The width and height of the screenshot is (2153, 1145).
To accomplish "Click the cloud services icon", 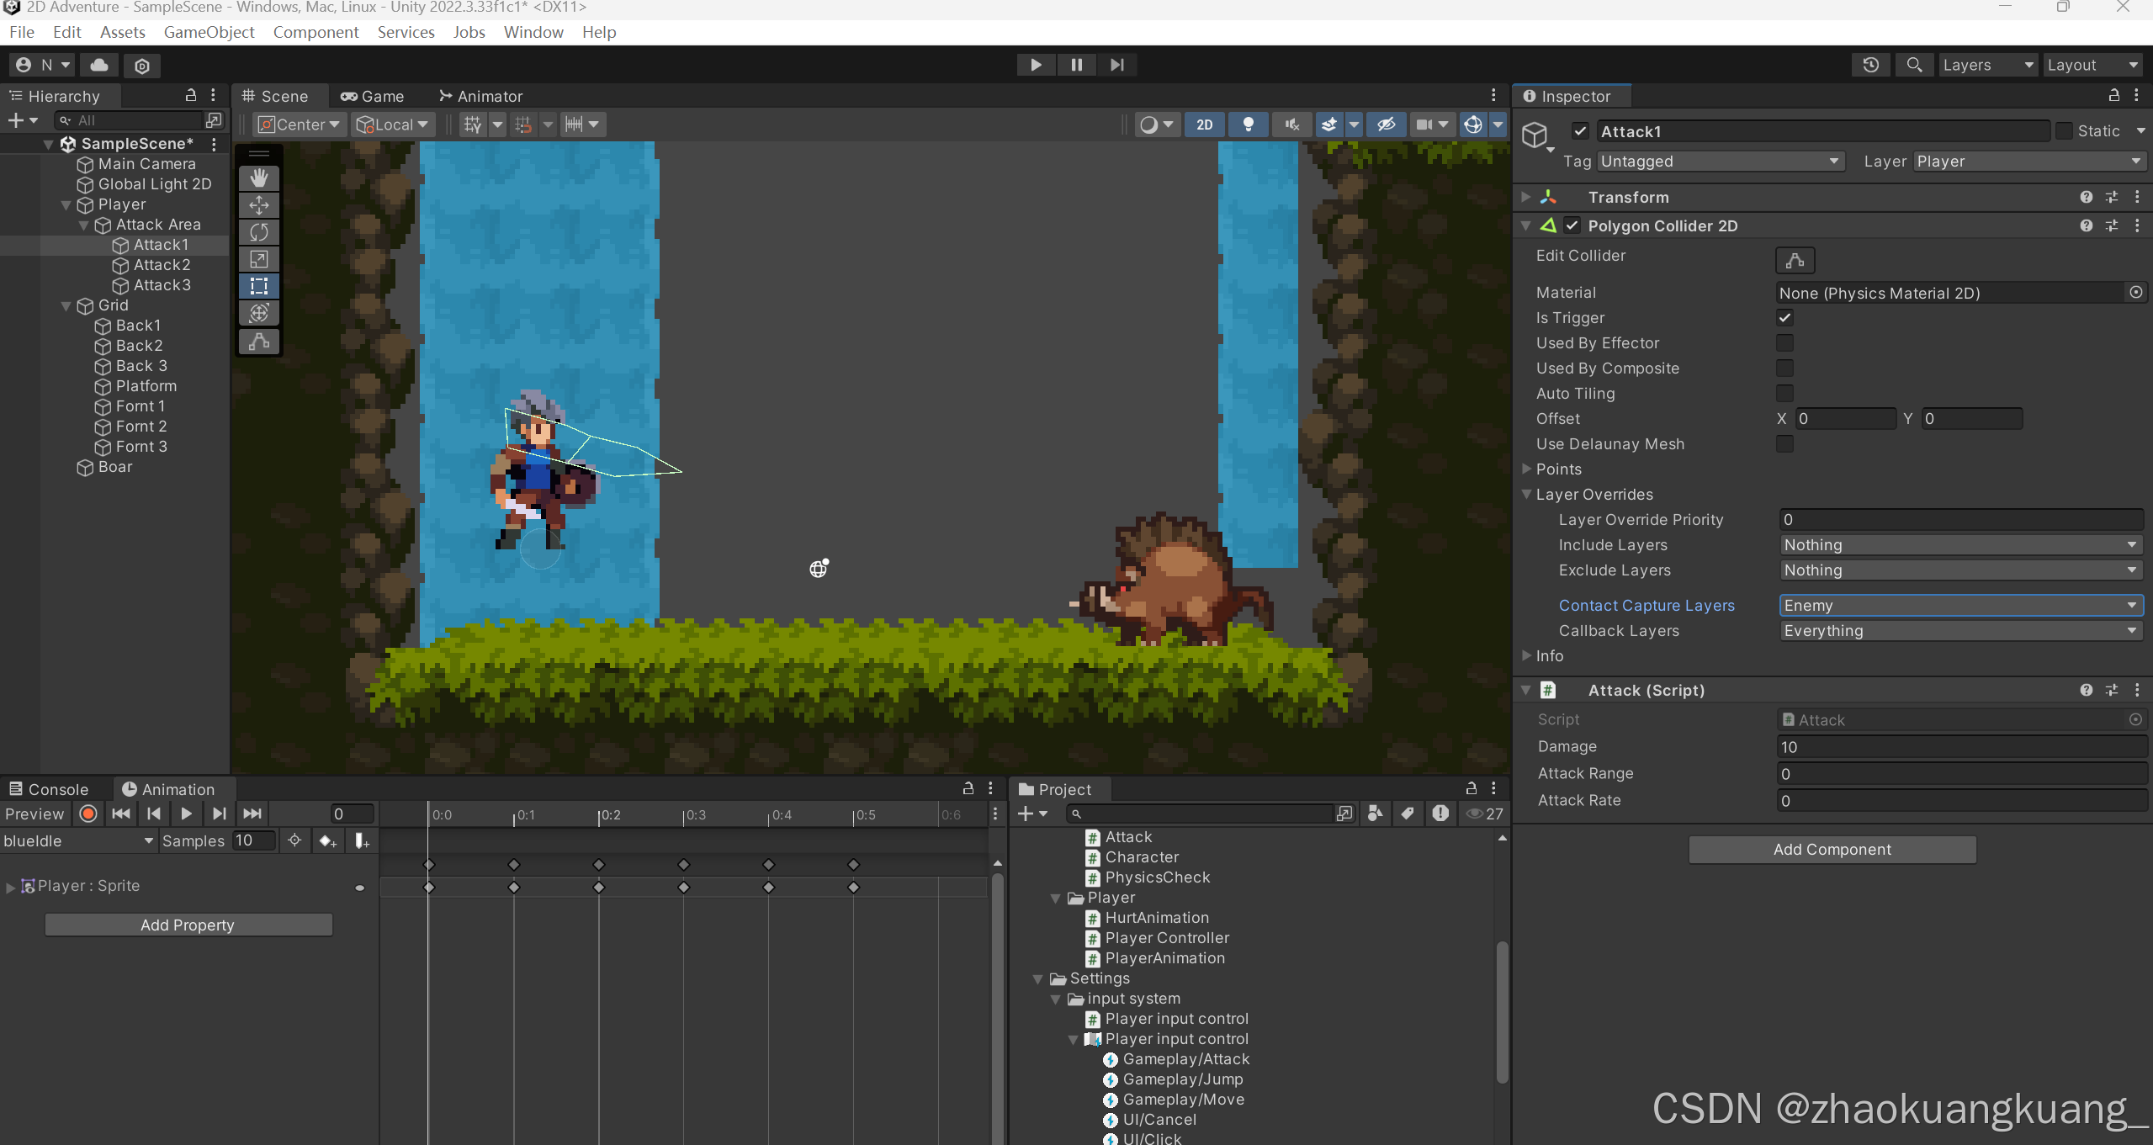I will [x=99, y=65].
